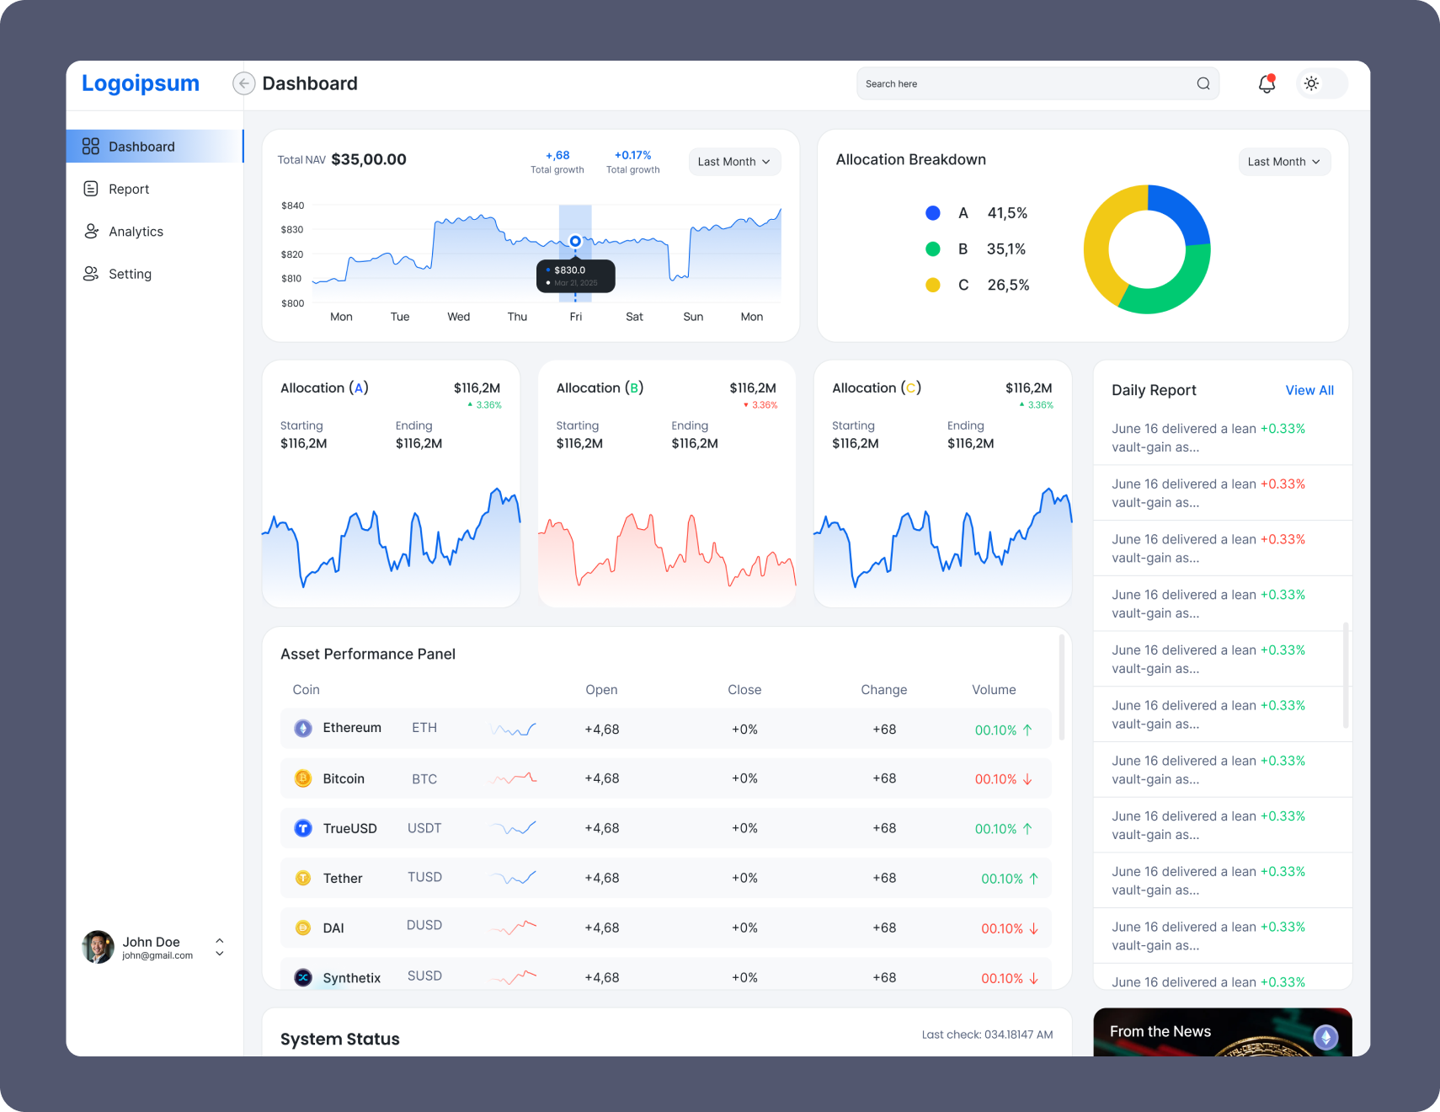Click View All in Daily Report
Image resolution: width=1440 pixels, height=1112 pixels.
[x=1309, y=390]
